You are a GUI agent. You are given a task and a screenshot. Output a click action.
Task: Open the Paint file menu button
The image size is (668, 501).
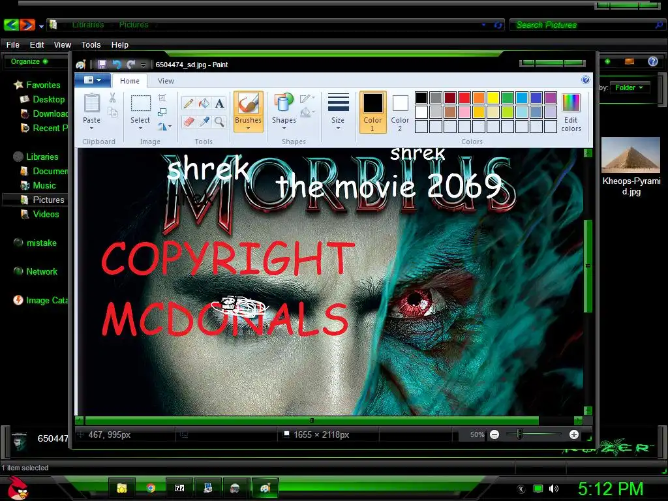click(93, 80)
